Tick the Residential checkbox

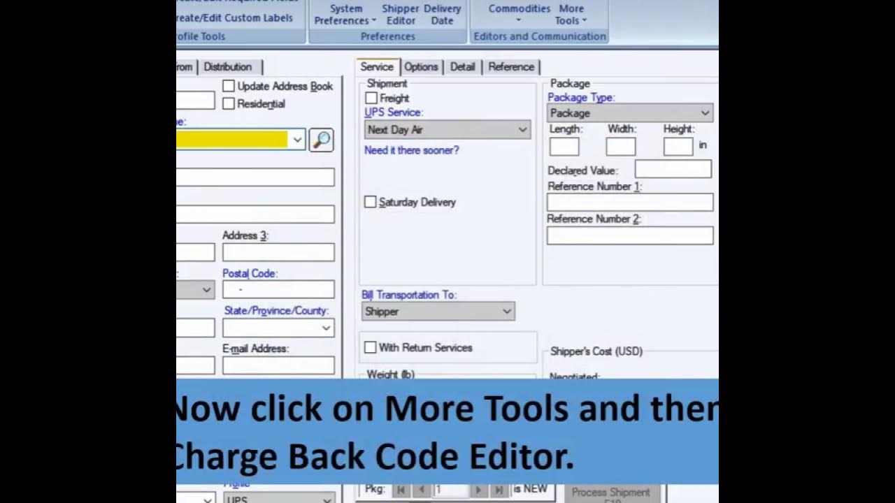click(x=229, y=103)
